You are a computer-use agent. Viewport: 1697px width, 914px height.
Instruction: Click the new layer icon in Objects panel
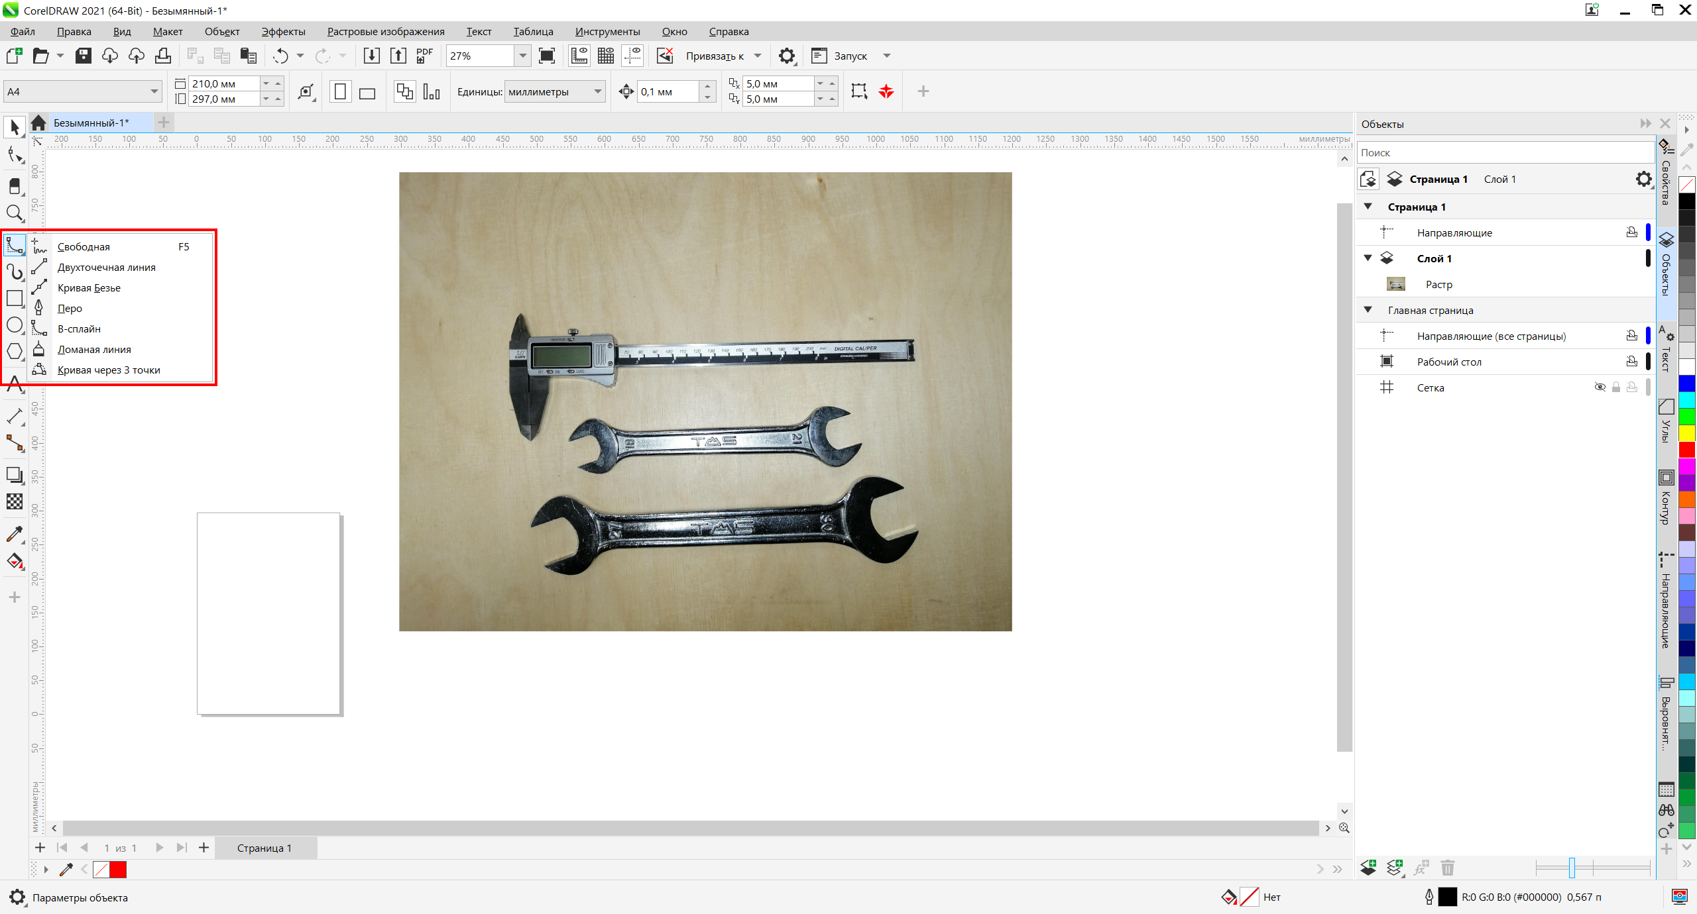pyautogui.click(x=1368, y=868)
